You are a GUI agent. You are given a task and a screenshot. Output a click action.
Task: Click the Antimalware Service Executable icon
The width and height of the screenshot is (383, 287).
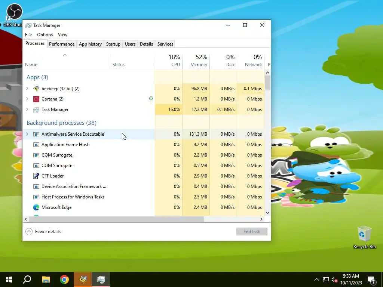[x=36, y=134]
